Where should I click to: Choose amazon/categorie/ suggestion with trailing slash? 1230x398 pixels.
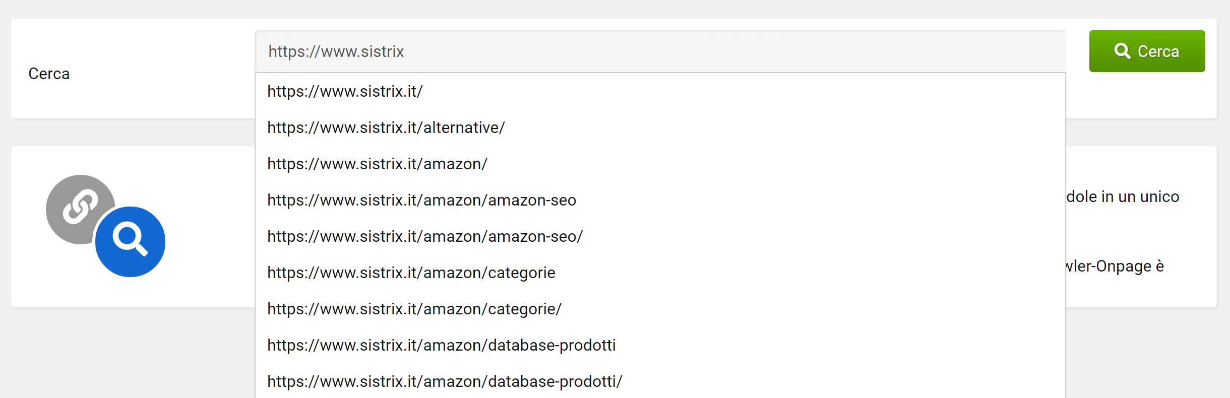click(x=414, y=309)
